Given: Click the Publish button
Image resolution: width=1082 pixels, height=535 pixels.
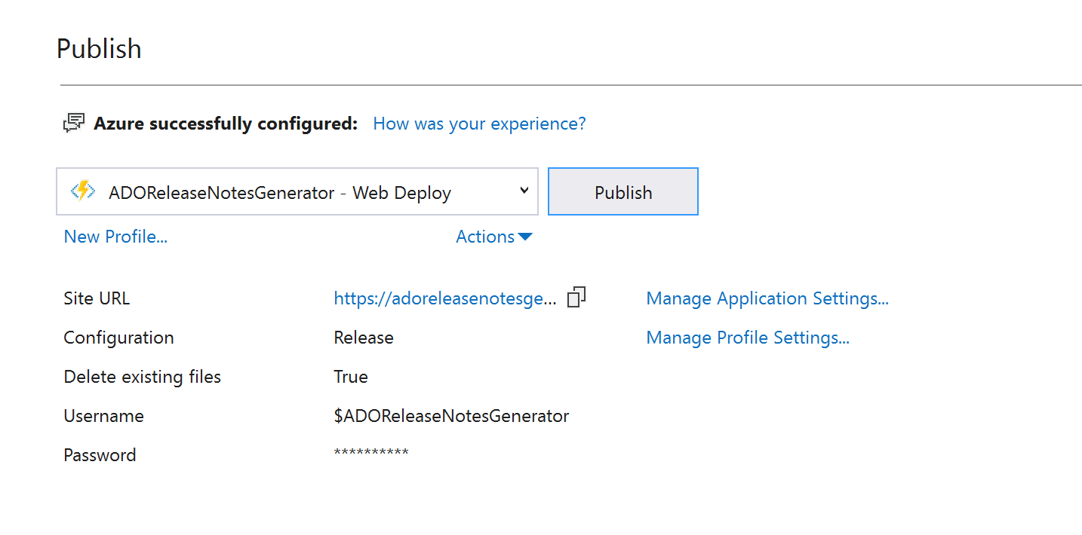Looking at the screenshot, I should (x=622, y=191).
